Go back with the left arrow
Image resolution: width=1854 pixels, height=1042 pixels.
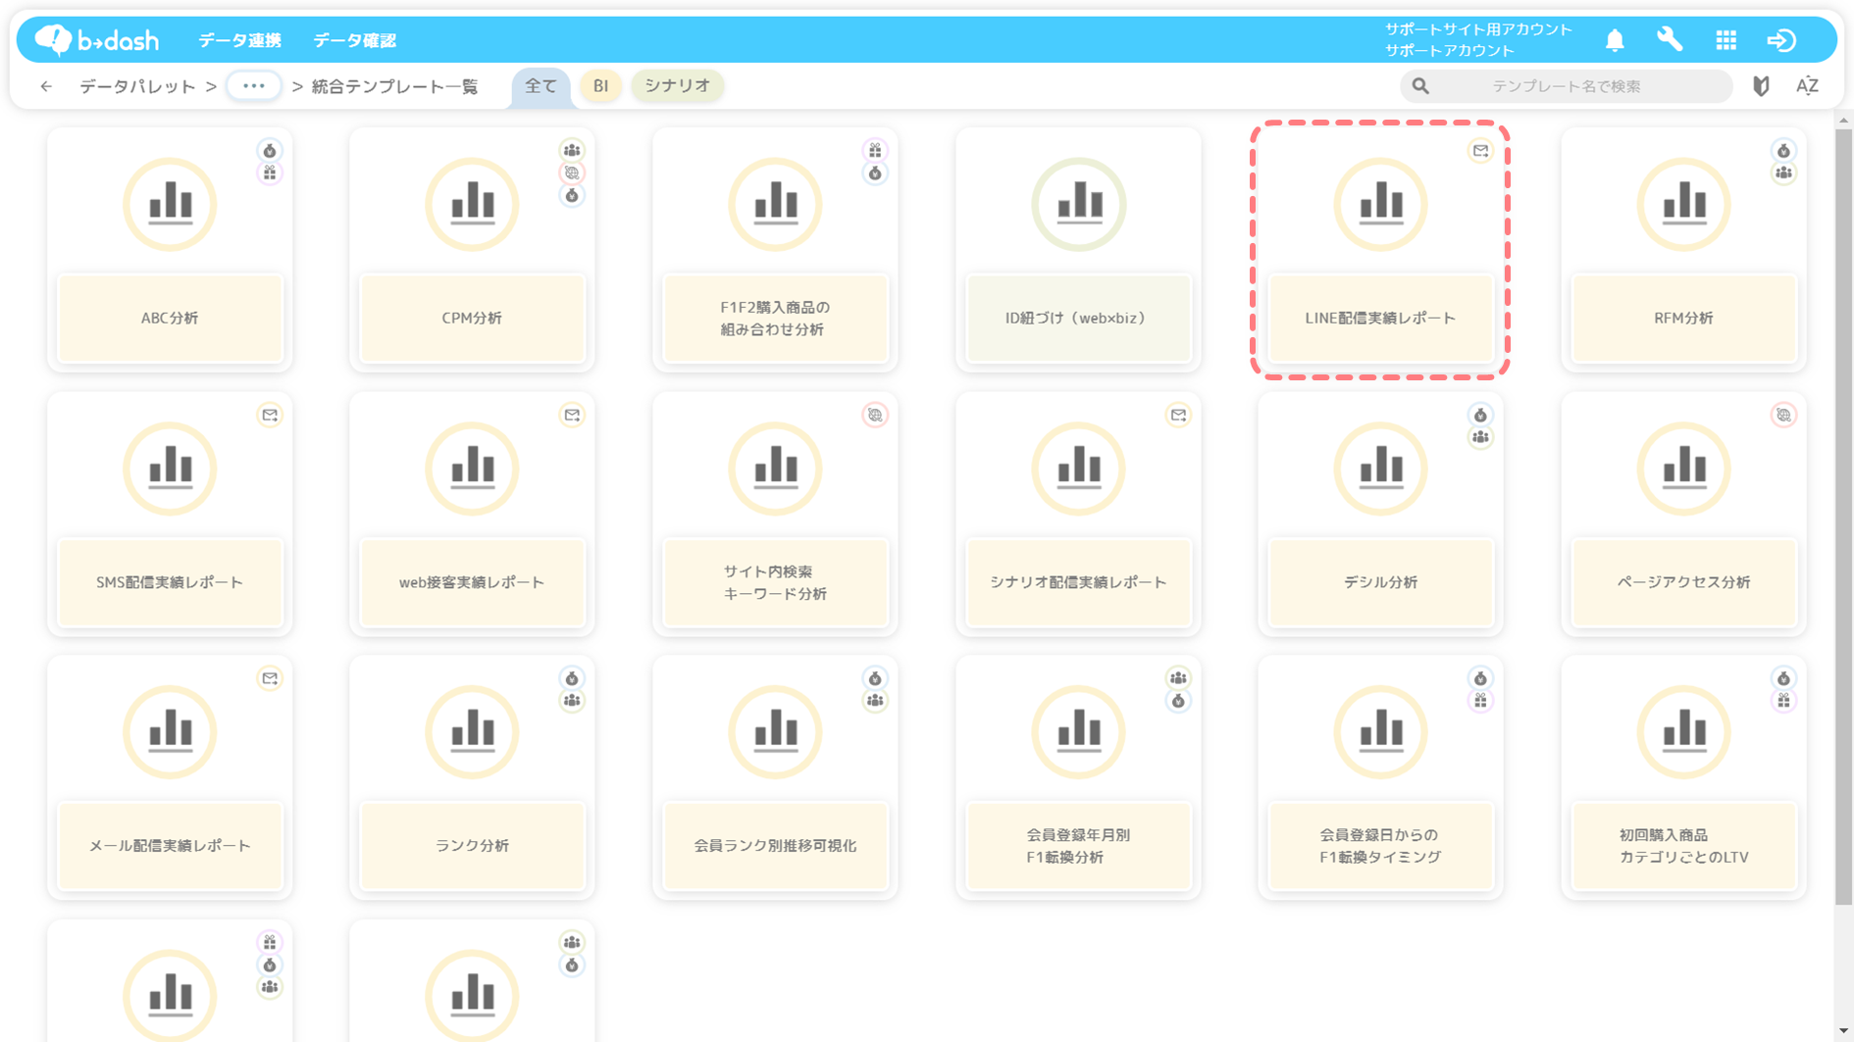coord(46,86)
